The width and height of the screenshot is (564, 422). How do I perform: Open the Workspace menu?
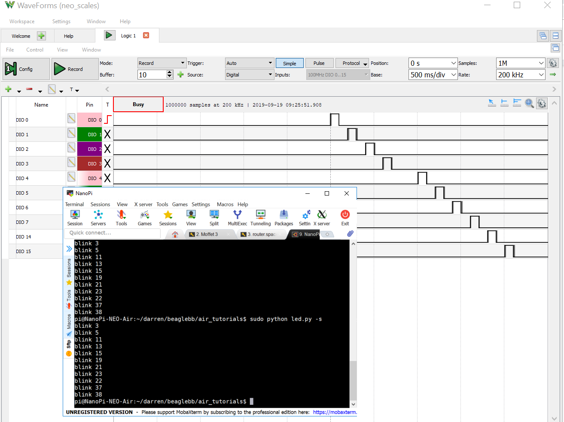22,21
